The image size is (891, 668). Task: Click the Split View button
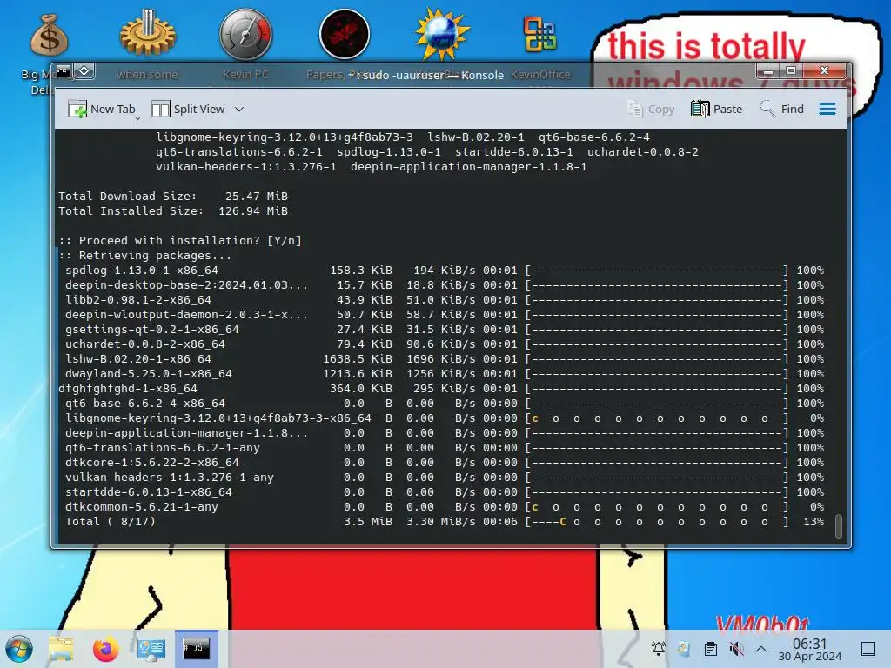click(188, 109)
